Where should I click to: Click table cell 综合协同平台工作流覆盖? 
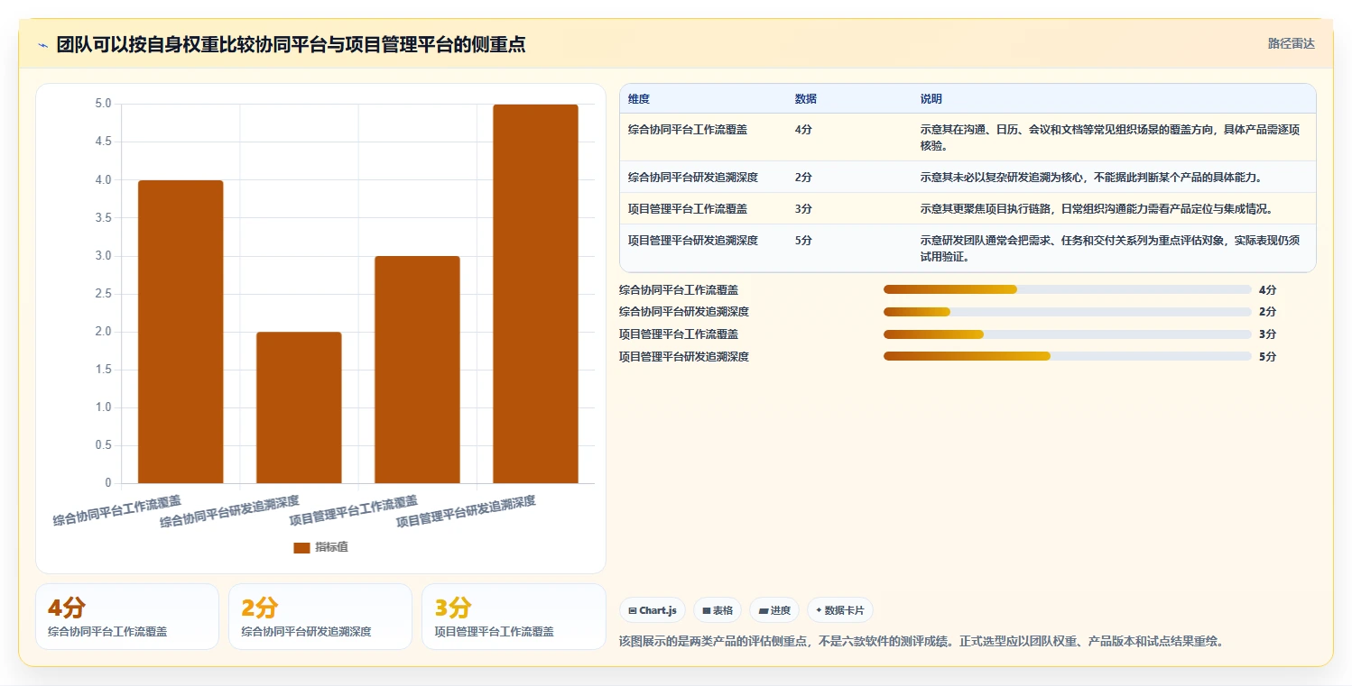coord(688,130)
